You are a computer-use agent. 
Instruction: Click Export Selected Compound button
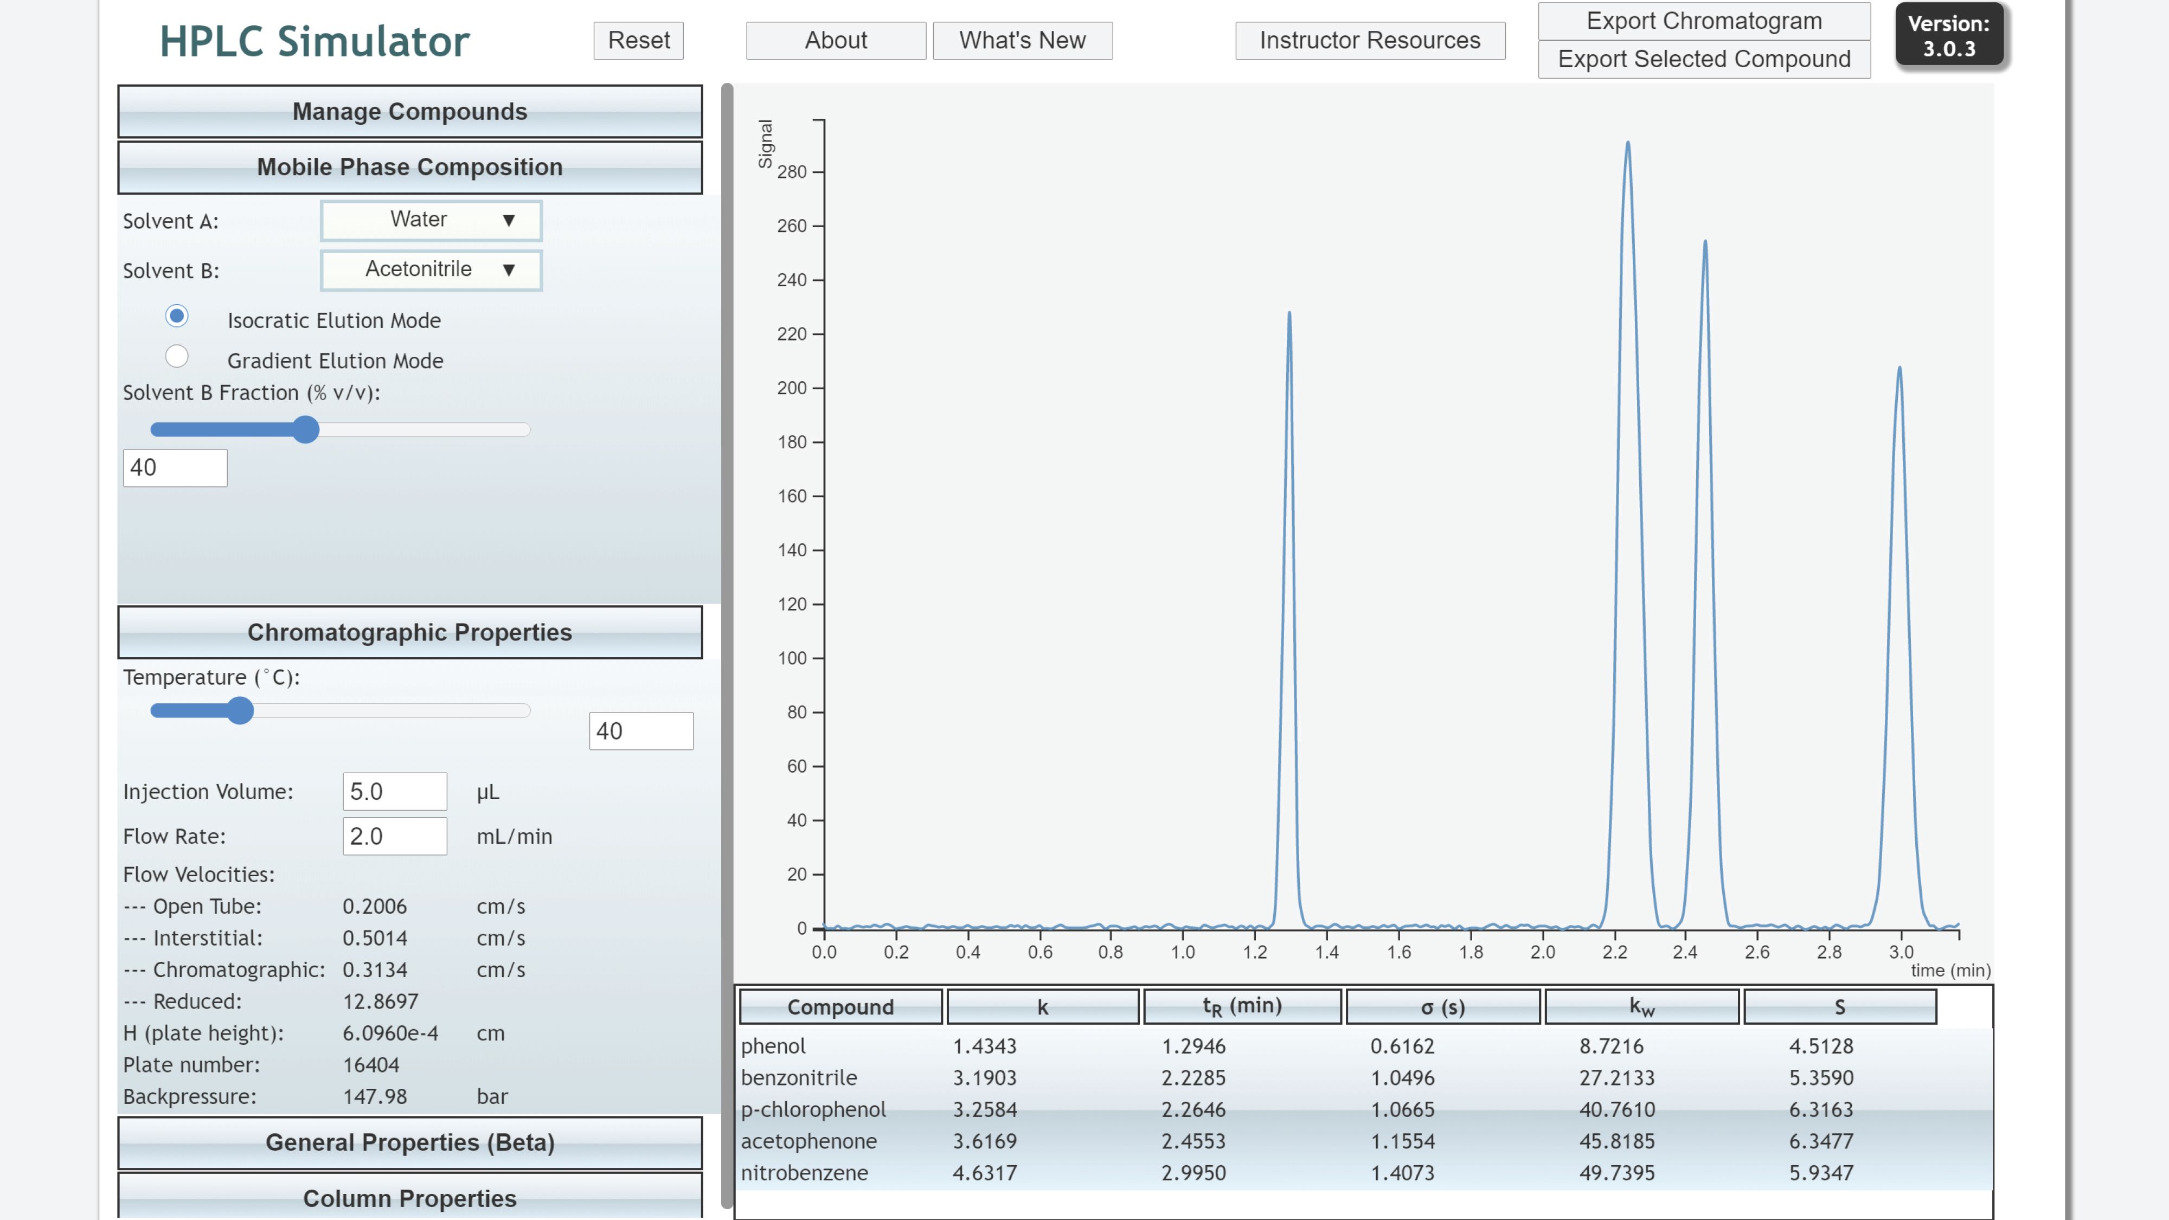click(1703, 59)
